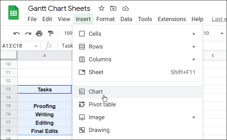
Task: Click the fx function icon
Action: pyautogui.click(x=49, y=46)
